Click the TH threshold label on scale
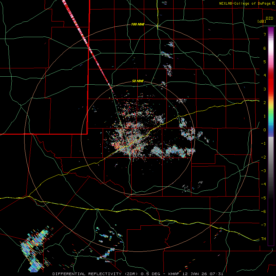Screen dimensions: 276x276 click(263, 239)
